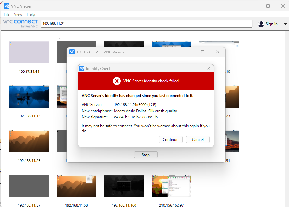Image resolution: width=289 pixels, height=207 pixels.
Task: Select the 100.67.31.61 connection thumbnail
Action: 29,52
